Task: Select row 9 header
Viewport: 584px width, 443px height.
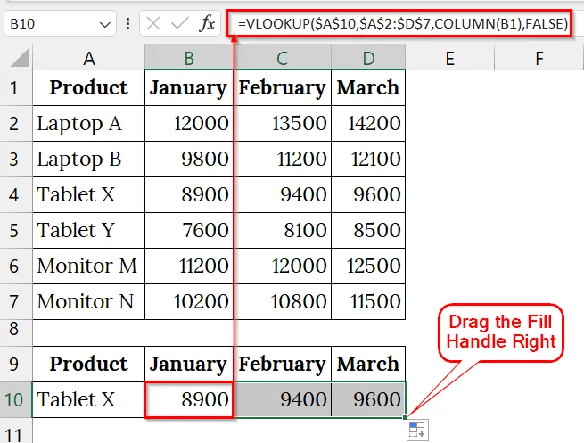Action: (15, 364)
